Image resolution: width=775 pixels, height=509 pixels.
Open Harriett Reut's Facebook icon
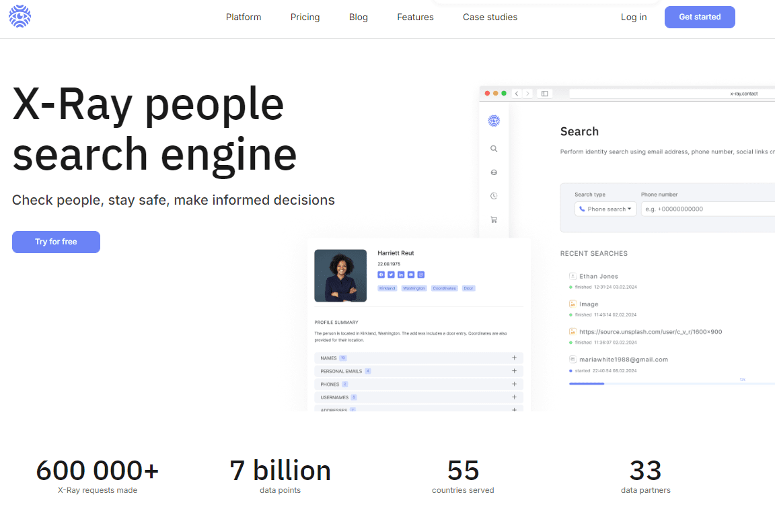381,275
